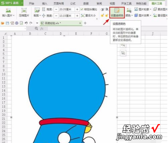Add a new document tab with plus

(x=85, y=23)
